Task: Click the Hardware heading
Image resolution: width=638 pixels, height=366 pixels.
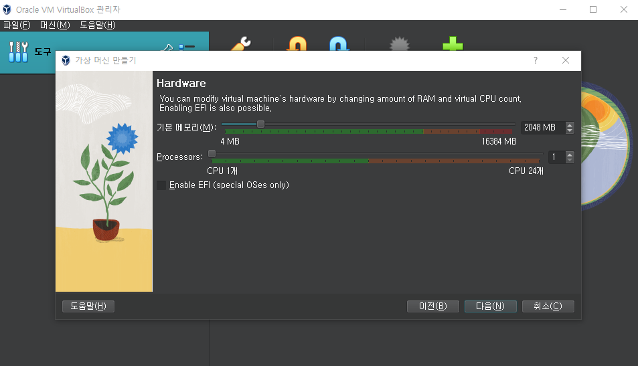Action: pyautogui.click(x=181, y=84)
